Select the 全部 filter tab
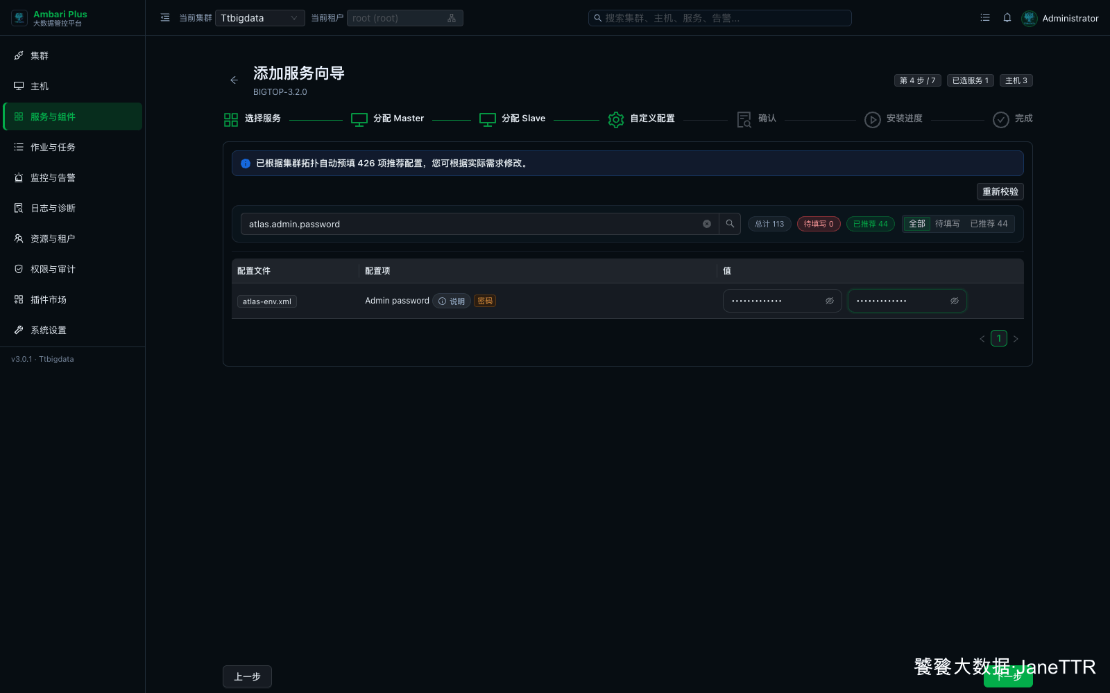This screenshot has width=1110, height=693. 917,224
